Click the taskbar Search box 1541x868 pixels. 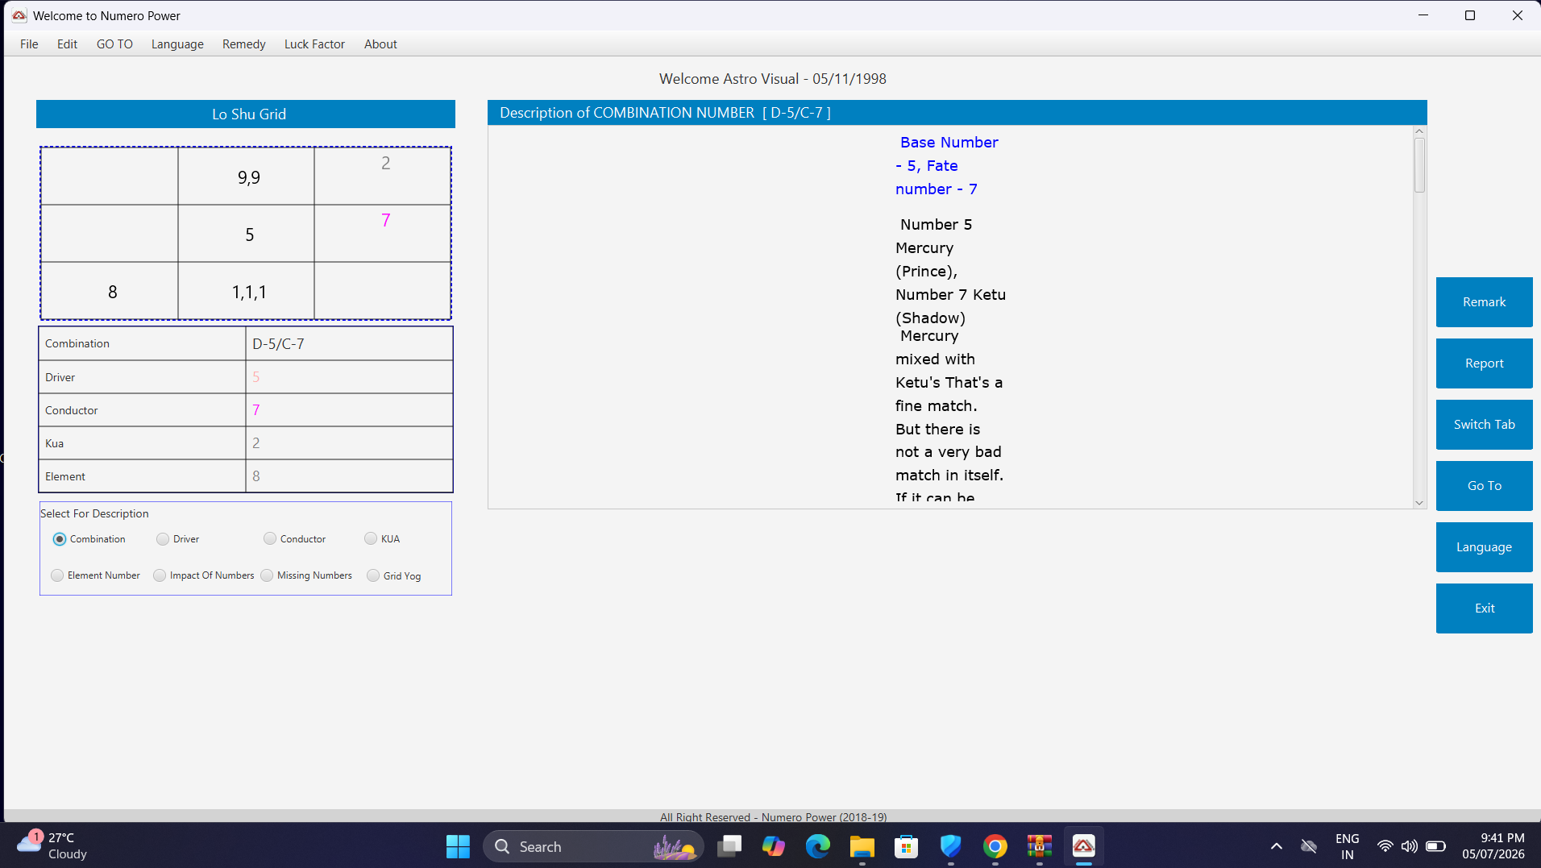pos(594,846)
